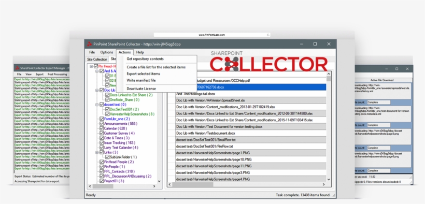The width and height of the screenshot is (425, 204).
Task: Select 'Doc Lib with Version/AAVersionSpreadSheet.xls' row
Action: tap(250, 100)
